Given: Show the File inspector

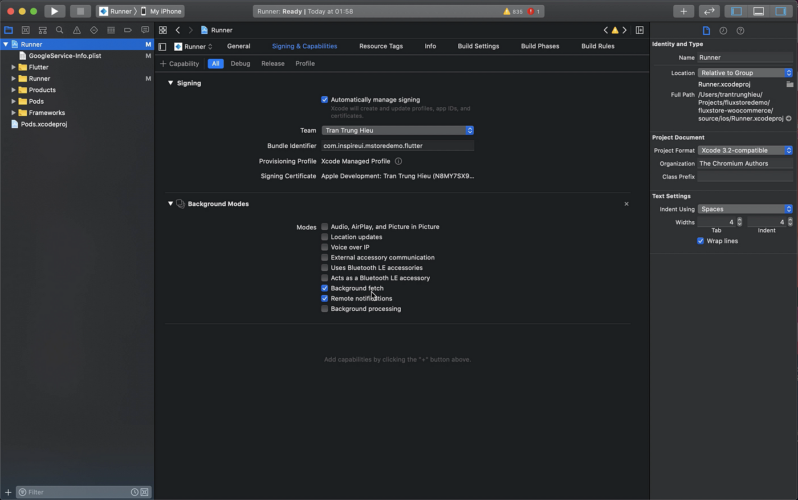Looking at the screenshot, I should click(706, 31).
